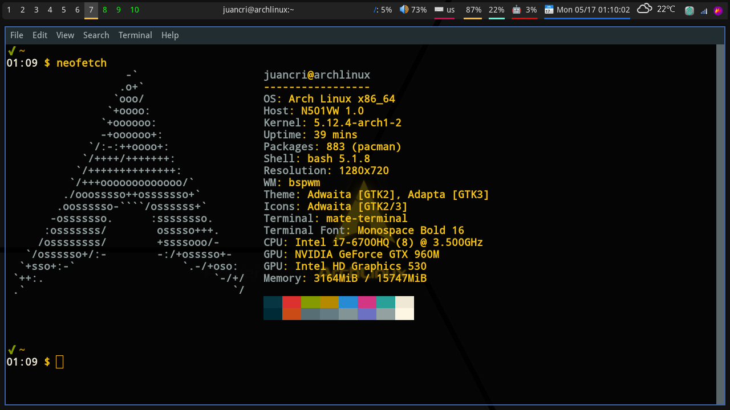The image size is (730, 410).
Task: Click the magenta swatch in the neofetch palette
Action: click(367, 302)
